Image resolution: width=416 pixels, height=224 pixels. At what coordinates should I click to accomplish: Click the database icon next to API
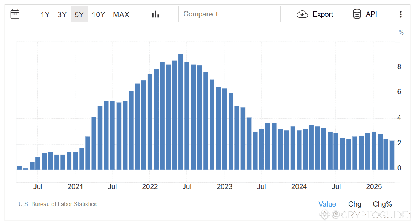pos(357,14)
